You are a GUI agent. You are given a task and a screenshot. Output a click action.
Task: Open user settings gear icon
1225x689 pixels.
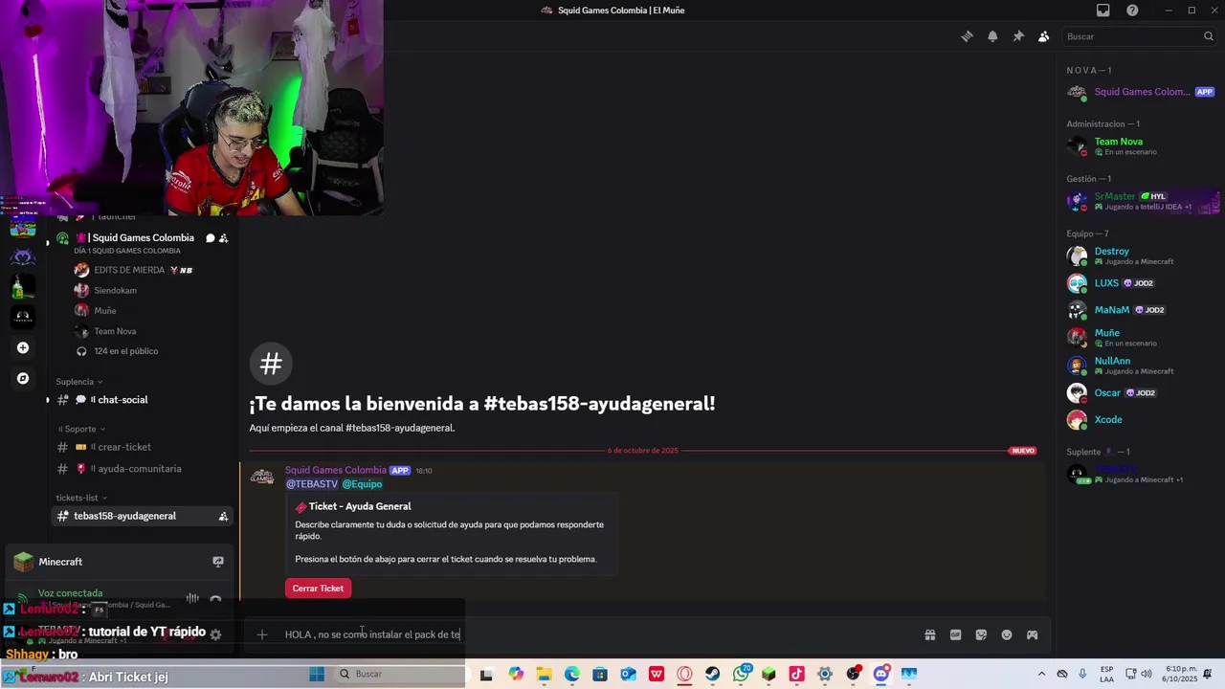(215, 634)
